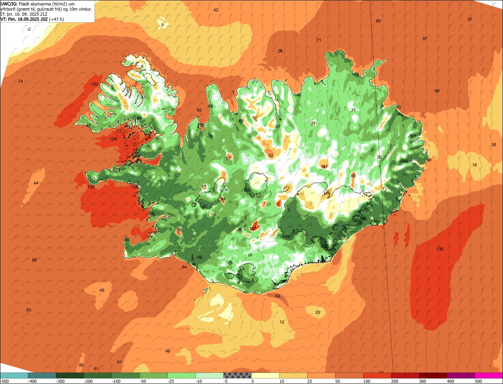Click the '-46' value on the north coast
This screenshot has width=503, height=384.
coord(298,95)
